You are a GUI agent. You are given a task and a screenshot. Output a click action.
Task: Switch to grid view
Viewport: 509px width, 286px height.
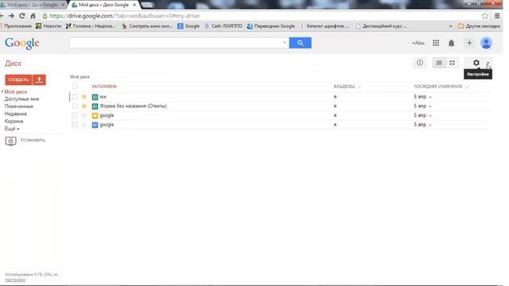(453, 63)
